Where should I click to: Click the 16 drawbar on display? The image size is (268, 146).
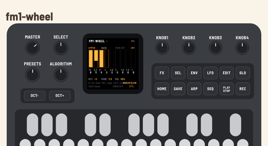pyautogui.click(x=91, y=59)
